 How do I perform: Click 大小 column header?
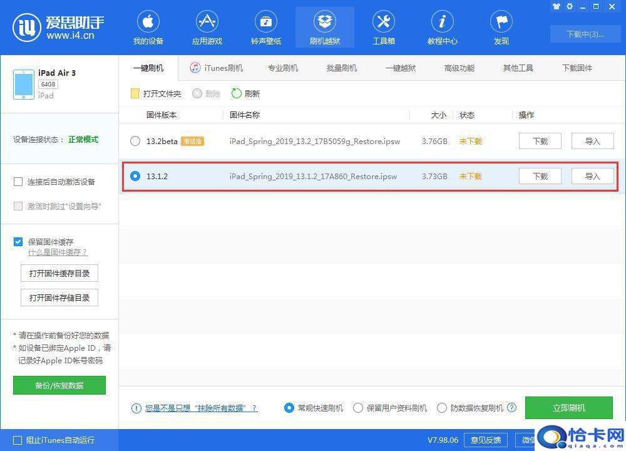438,115
